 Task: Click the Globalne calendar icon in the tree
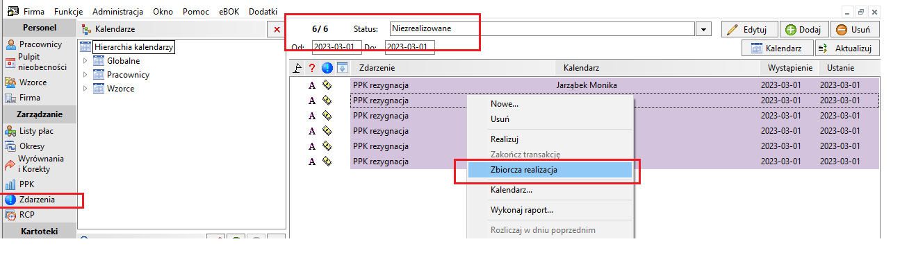[x=98, y=61]
